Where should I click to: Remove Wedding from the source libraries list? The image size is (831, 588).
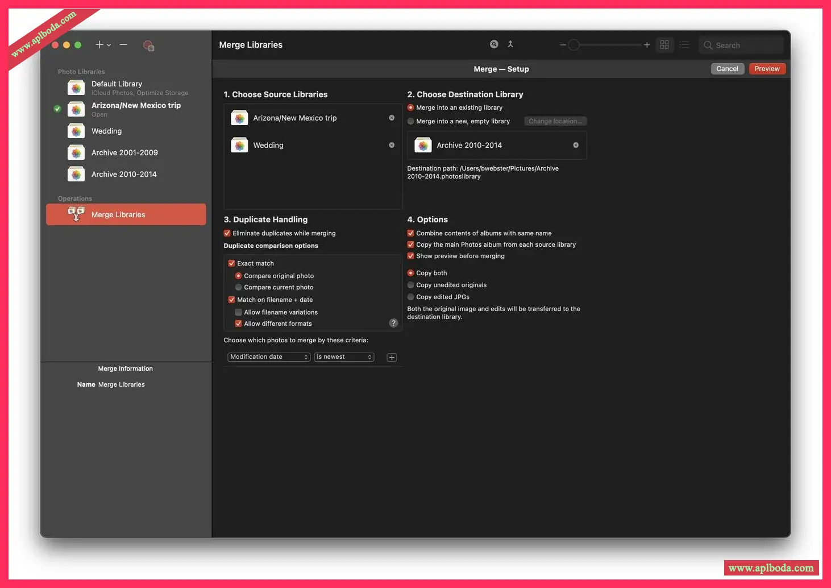[x=391, y=145]
